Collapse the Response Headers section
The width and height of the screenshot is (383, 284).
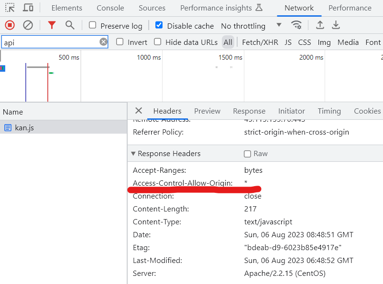click(x=133, y=154)
